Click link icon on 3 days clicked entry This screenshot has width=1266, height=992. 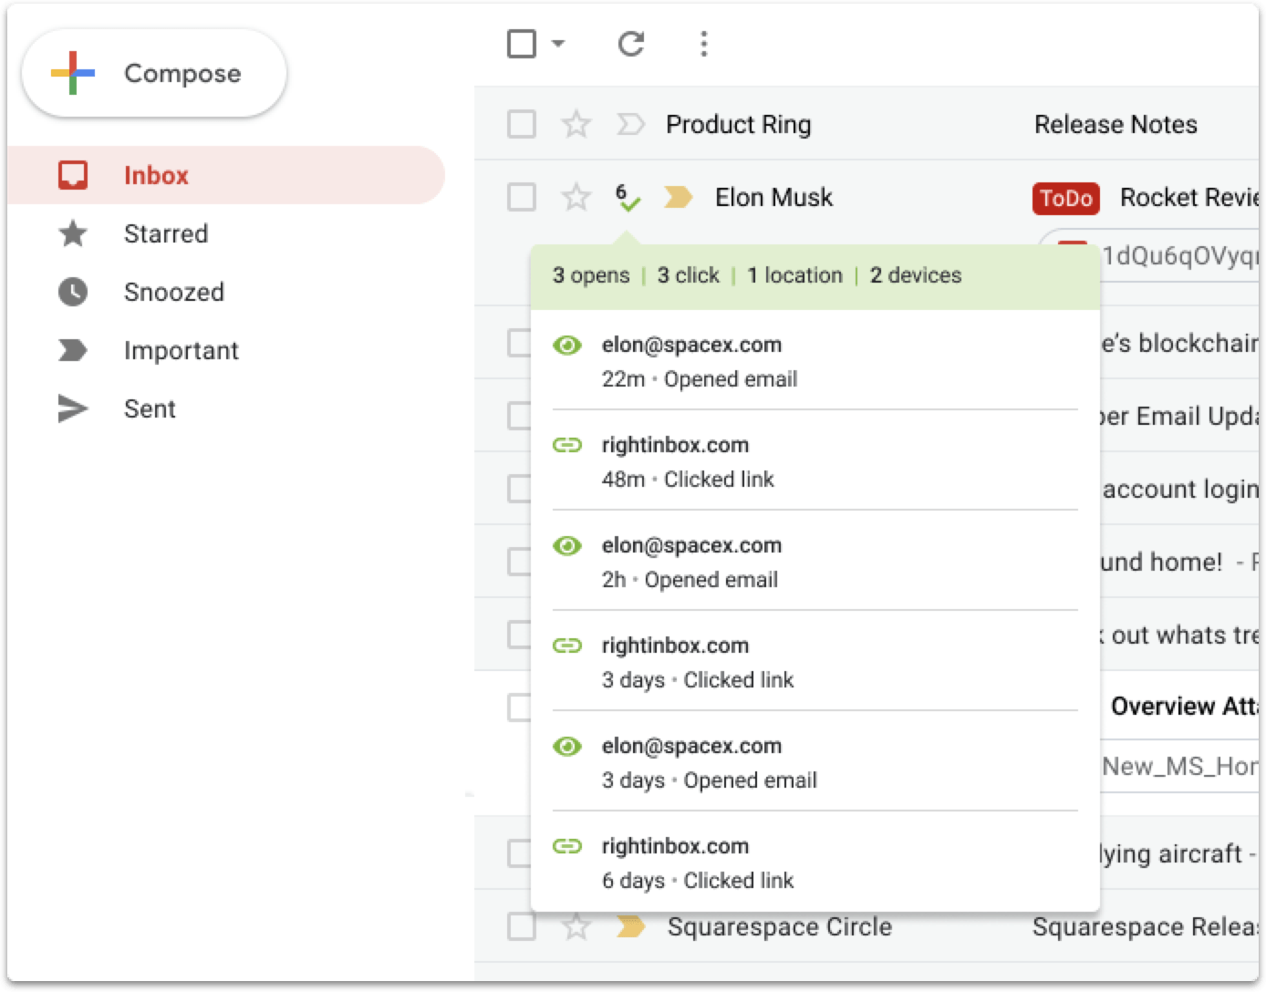(x=567, y=646)
